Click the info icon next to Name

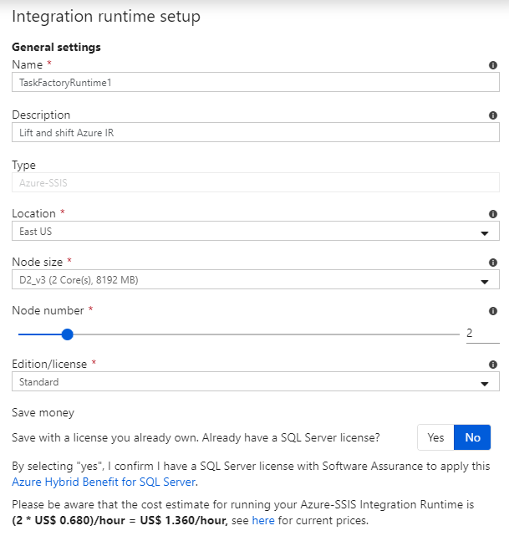493,65
